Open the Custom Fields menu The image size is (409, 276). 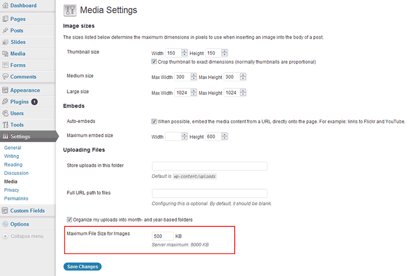pos(27,211)
